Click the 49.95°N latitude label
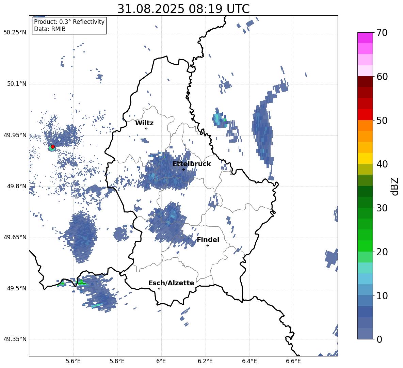This screenshot has width=403, height=368. pos(15,135)
